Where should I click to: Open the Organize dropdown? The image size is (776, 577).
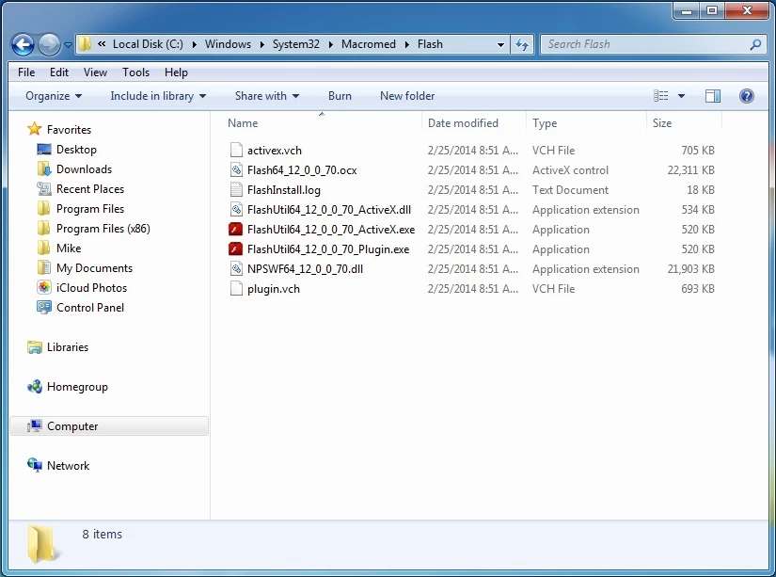(x=54, y=96)
